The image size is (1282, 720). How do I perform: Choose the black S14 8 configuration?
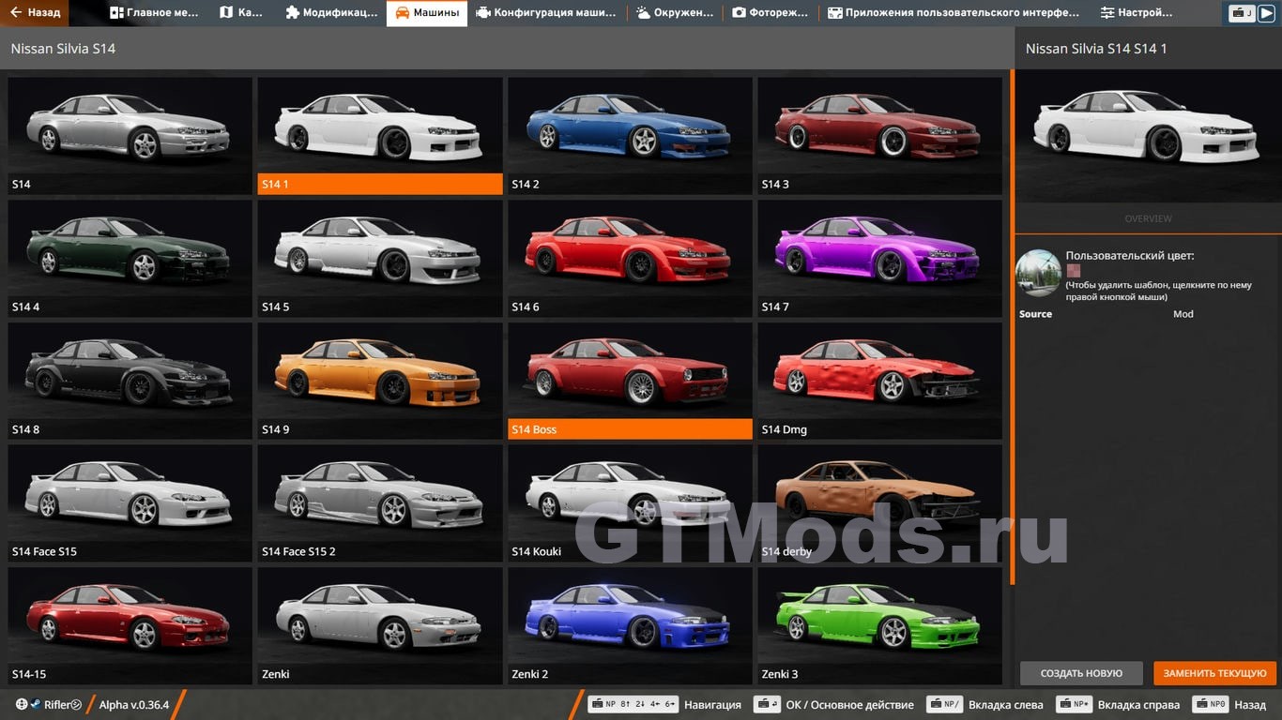click(130, 381)
